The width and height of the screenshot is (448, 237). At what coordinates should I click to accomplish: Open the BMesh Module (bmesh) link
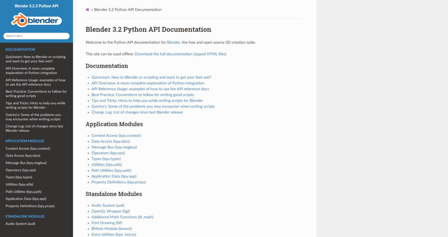(x=111, y=229)
